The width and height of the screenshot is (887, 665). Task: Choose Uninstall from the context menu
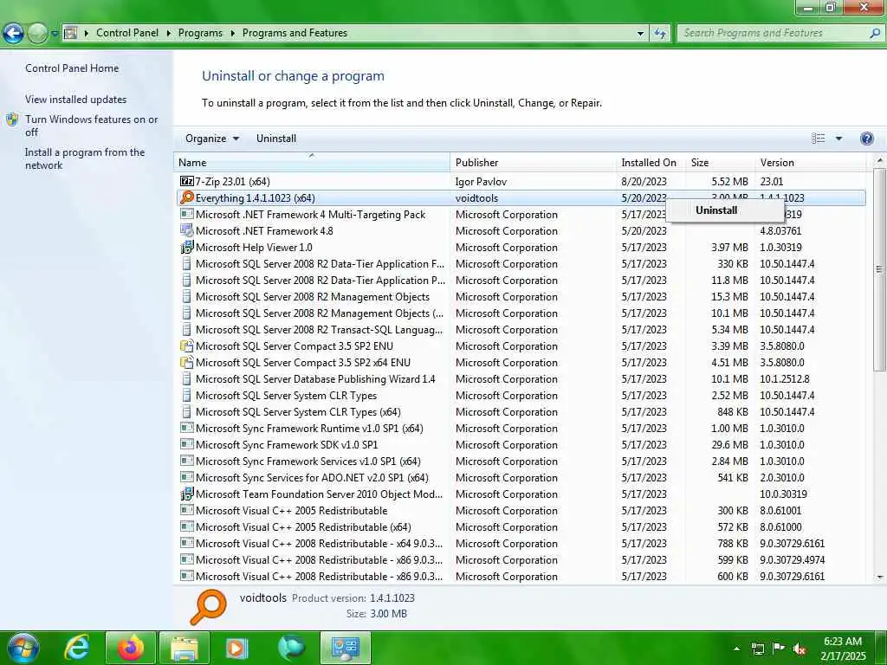[725, 210]
